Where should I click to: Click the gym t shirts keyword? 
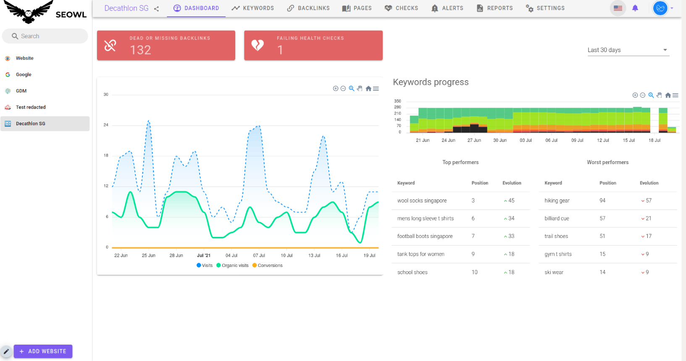[x=558, y=254]
